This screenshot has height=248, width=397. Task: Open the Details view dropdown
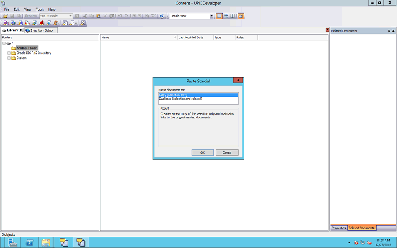click(212, 16)
